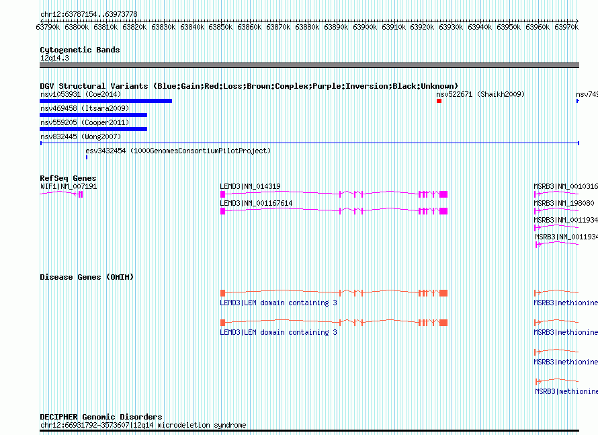Click the 63970k ruler position label

click(566, 27)
